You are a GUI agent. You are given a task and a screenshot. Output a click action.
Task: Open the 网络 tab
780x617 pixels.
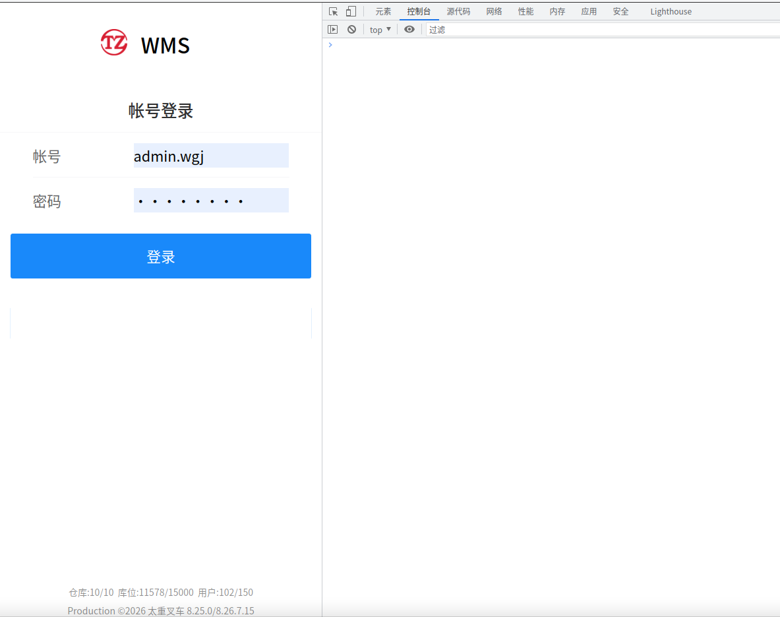(494, 11)
